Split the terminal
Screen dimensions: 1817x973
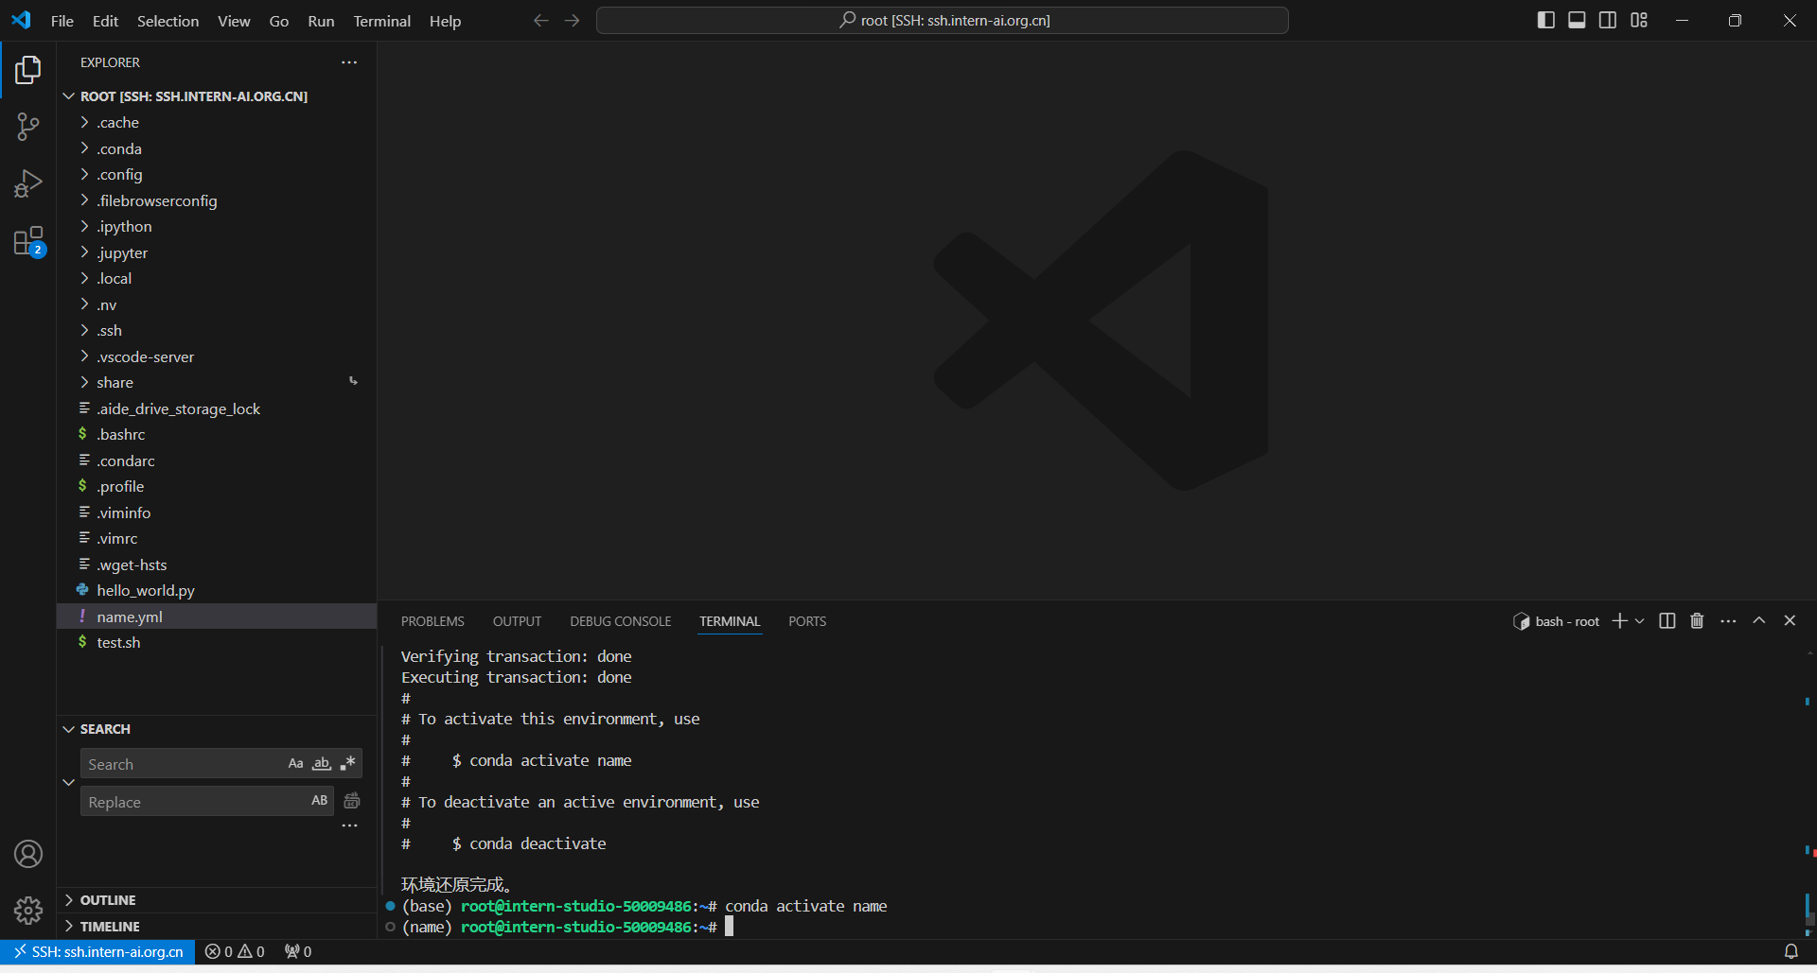tap(1667, 620)
